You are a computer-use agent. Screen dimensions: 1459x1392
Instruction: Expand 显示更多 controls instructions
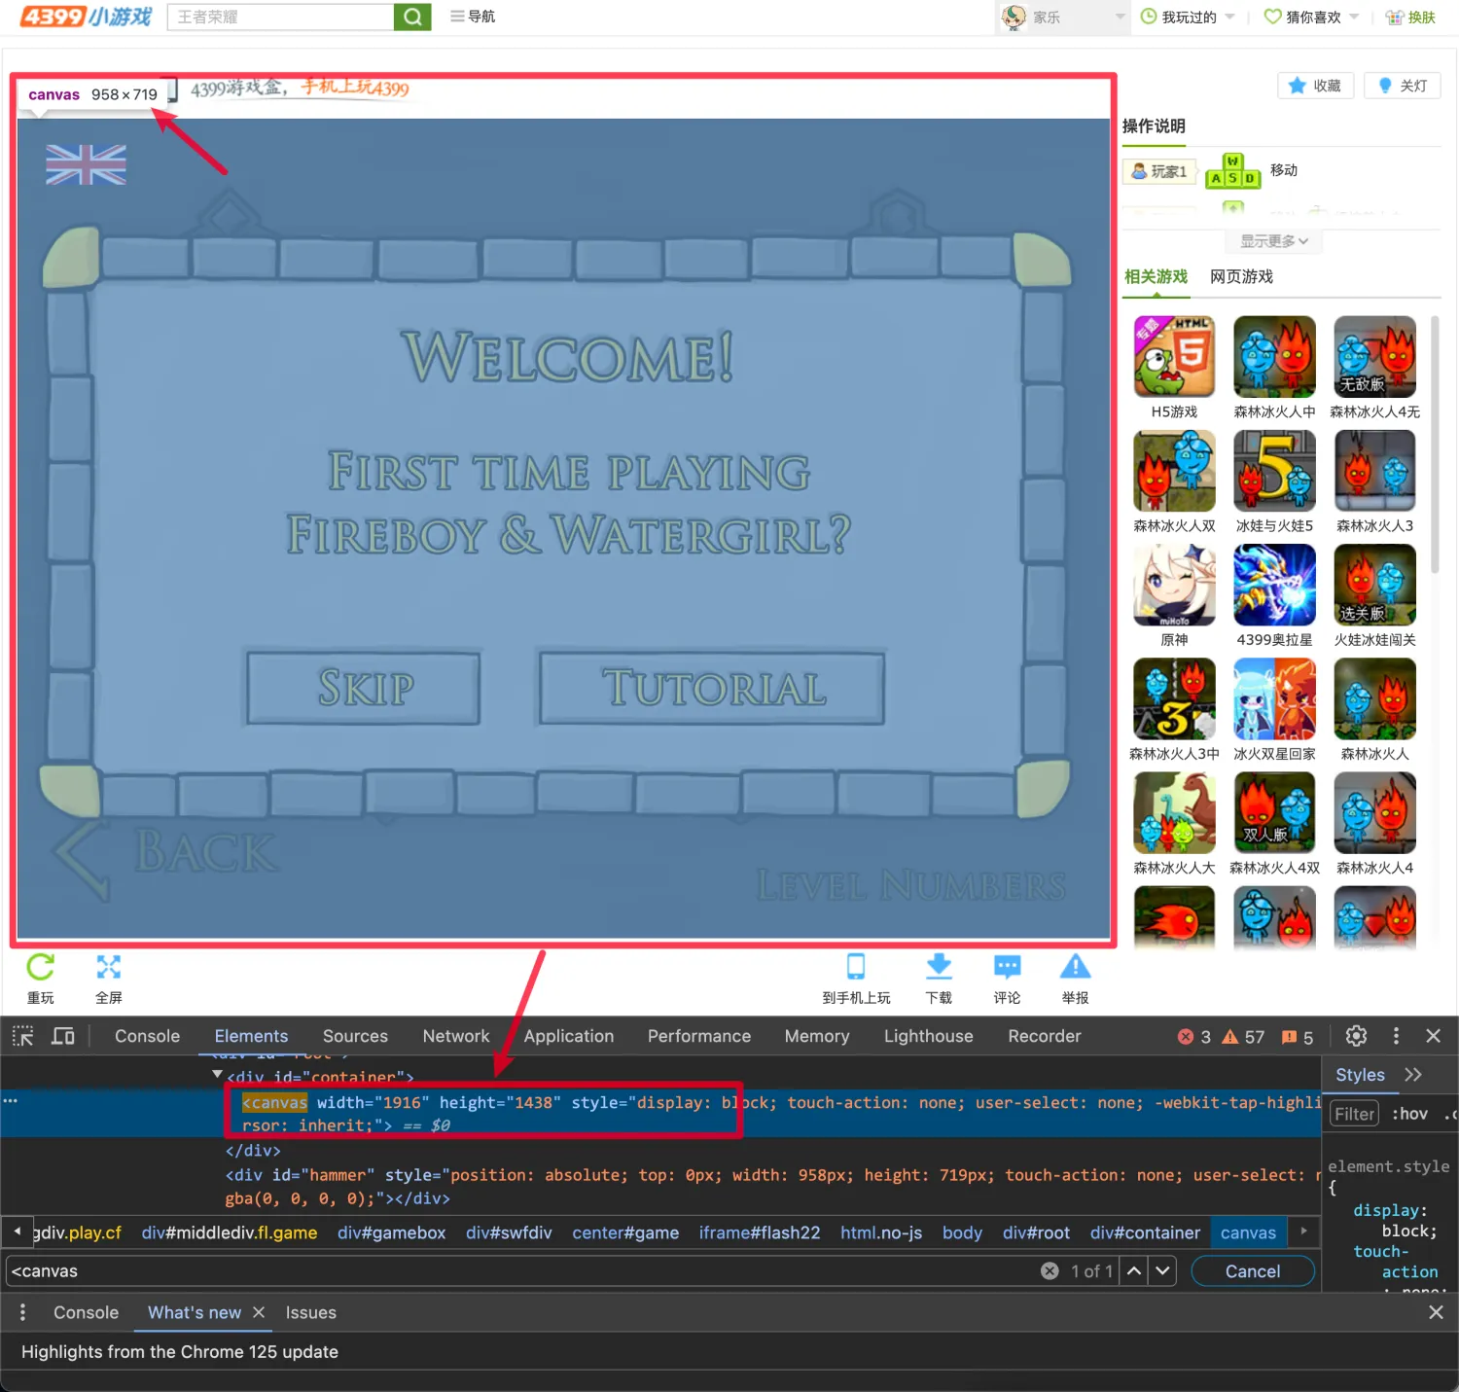(1274, 241)
